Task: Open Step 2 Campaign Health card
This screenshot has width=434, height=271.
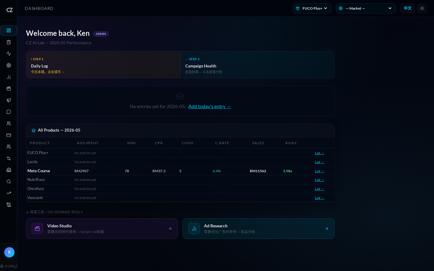Action: 257,65
